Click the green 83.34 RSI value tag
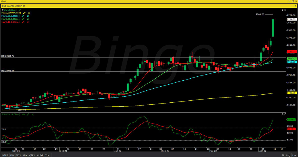This screenshot has width=298, height=157. coord(291,120)
